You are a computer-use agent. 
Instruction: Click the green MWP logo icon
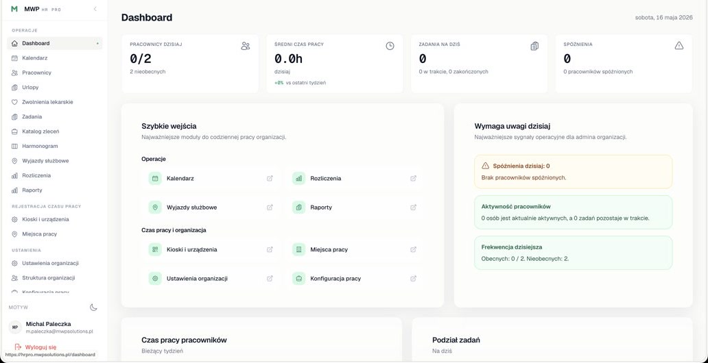click(x=14, y=9)
